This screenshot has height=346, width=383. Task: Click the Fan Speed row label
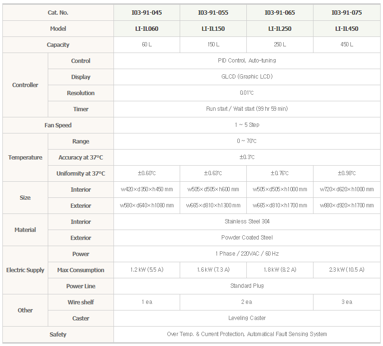click(58, 125)
